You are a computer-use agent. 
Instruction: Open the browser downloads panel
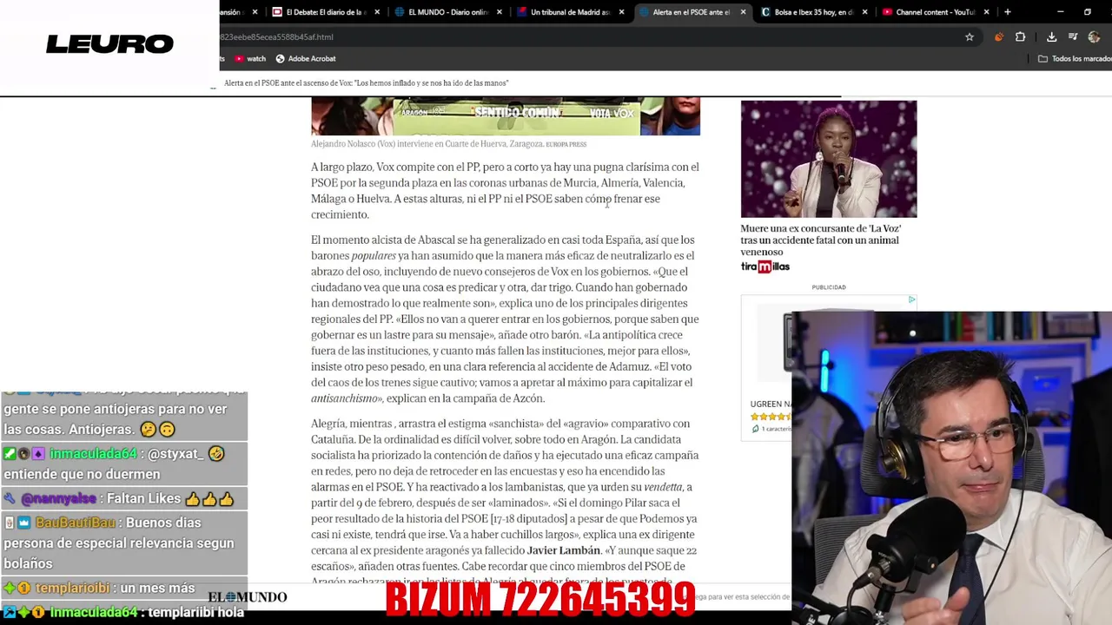pyautogui.click(x=1051, y=37)
